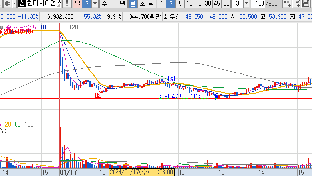
Task: Click the best bid price 49,800
Action: [218, 16]
